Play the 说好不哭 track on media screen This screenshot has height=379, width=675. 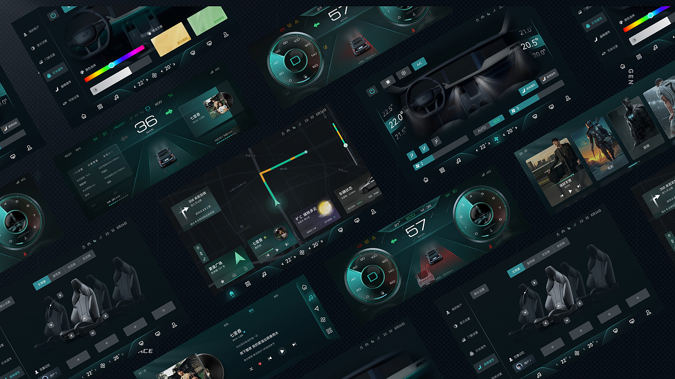[x=570, y=191]
